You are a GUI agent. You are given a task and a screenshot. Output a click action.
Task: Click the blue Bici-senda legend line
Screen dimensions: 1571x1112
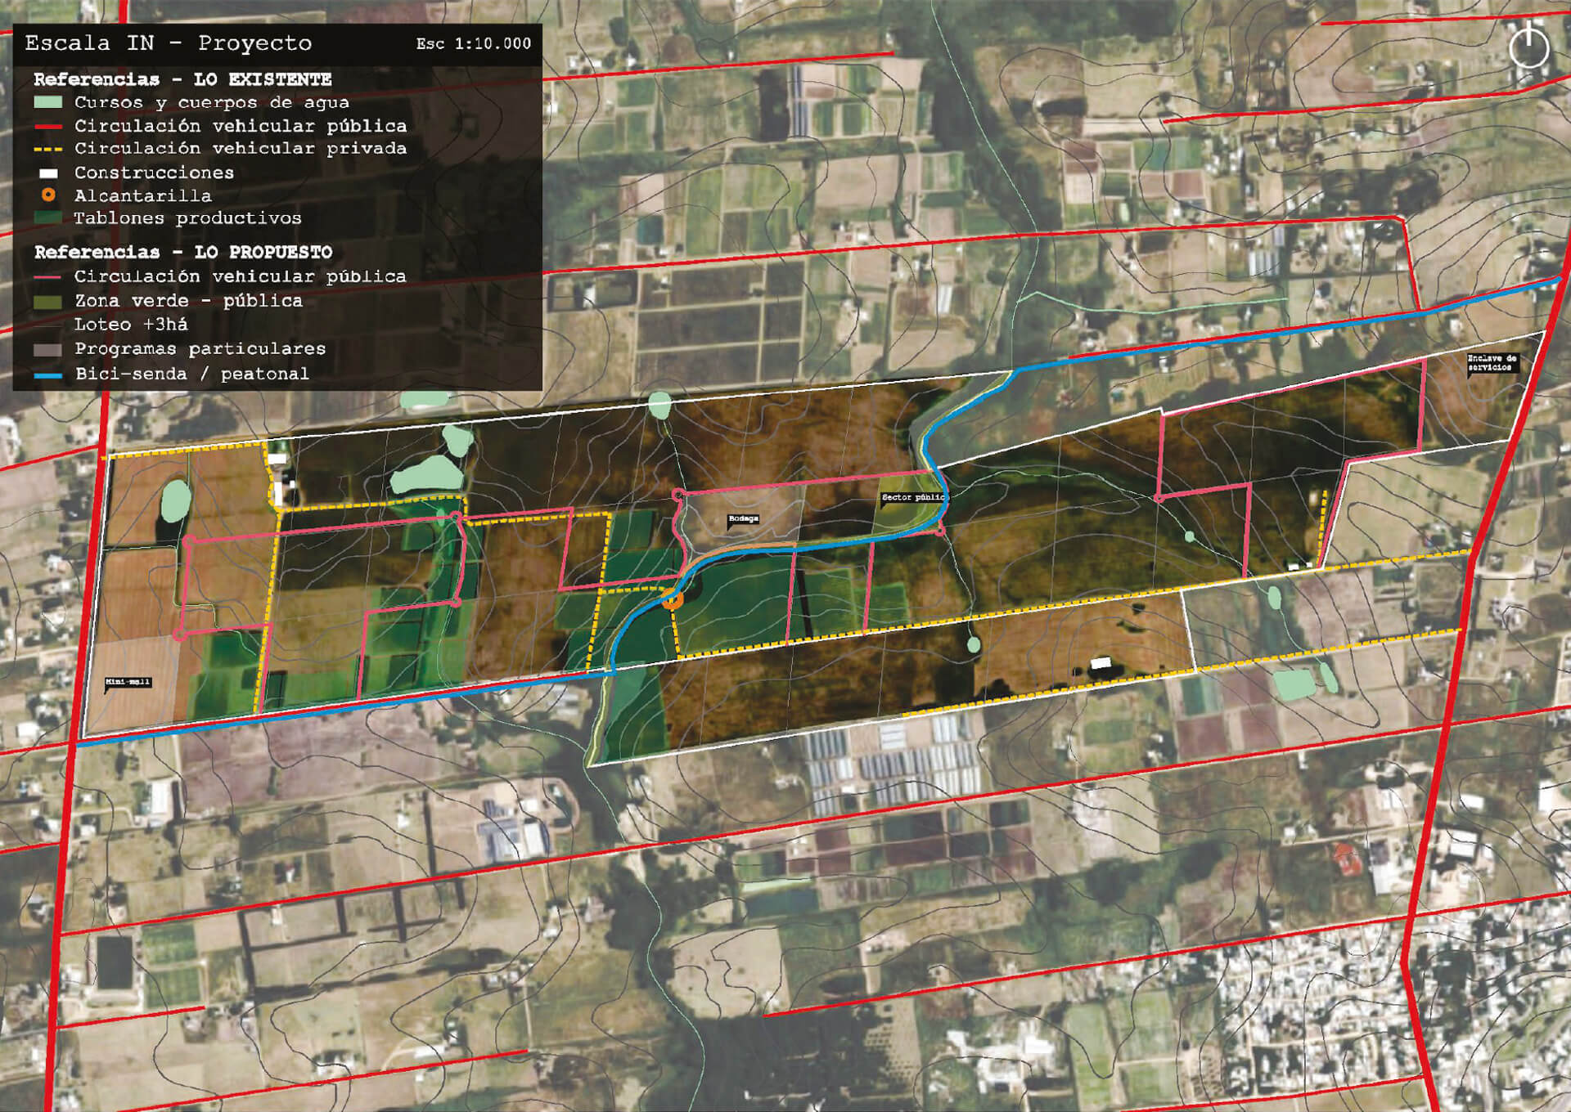(x=48, y=375)
